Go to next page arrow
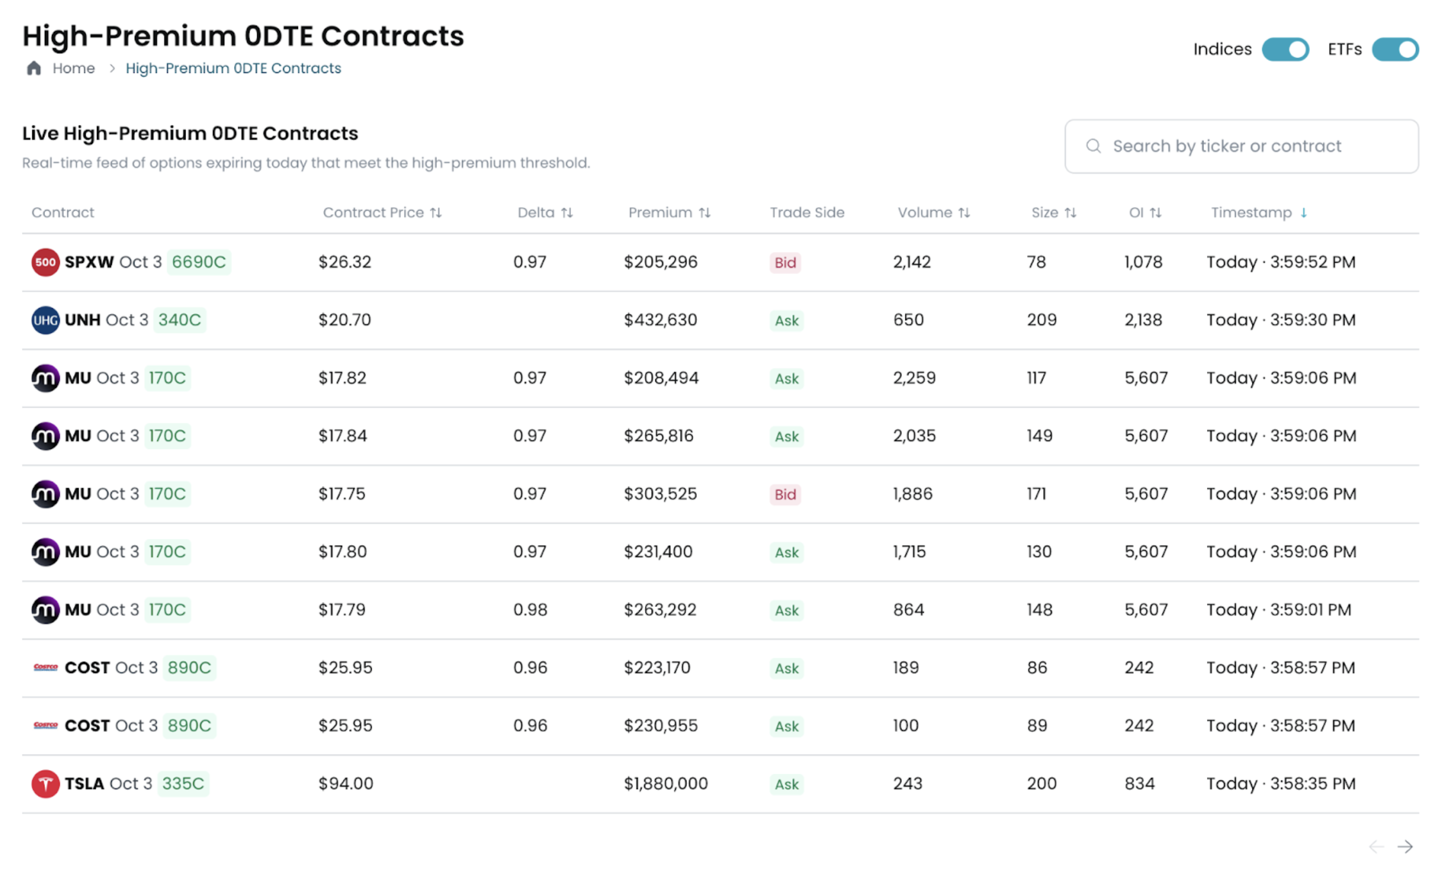This screenshot has height=869, width=1447. (1404, 846)
